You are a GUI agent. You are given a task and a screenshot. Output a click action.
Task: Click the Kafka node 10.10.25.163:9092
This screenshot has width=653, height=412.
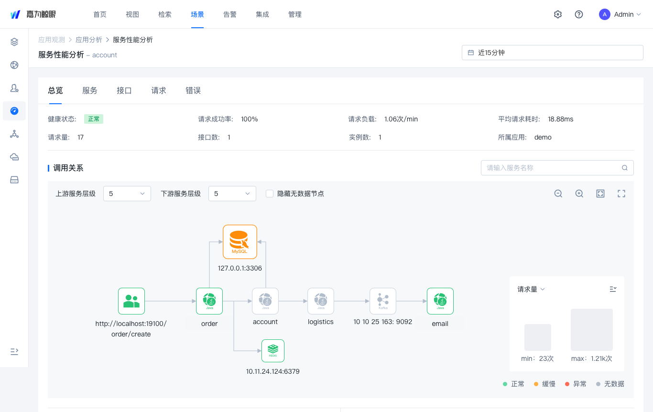tap(383, 301)
